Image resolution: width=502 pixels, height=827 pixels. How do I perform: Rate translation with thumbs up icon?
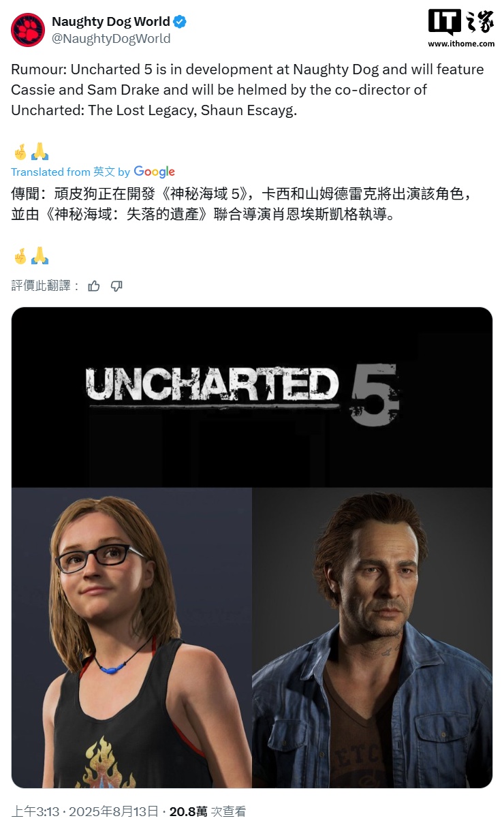[x=94, y=286]
